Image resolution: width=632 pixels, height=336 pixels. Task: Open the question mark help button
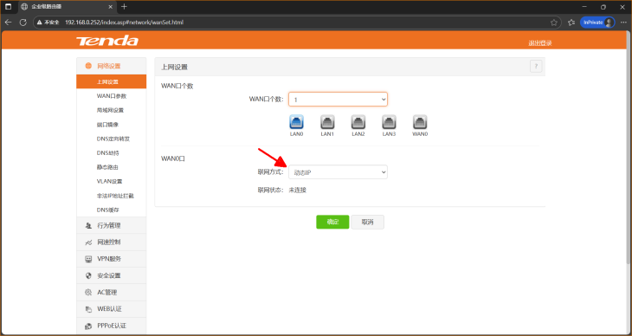(x=536, y=66)
